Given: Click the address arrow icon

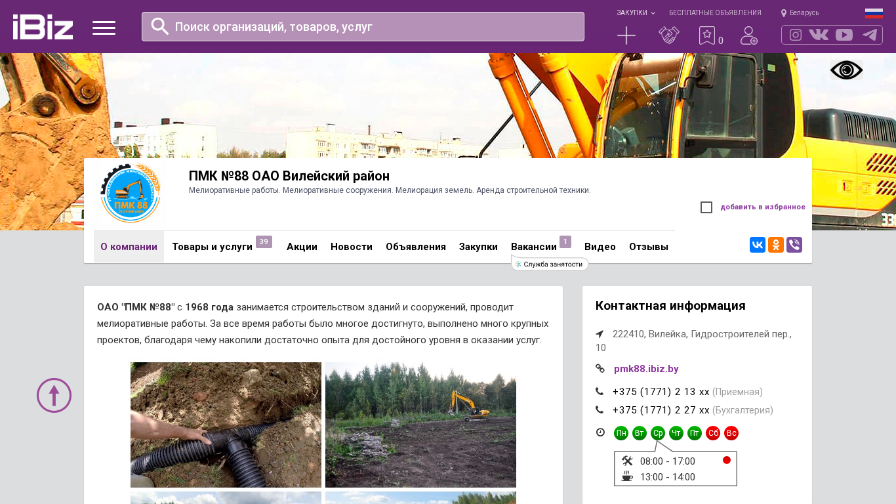Looking at the screenshot, I should coord(600,334).
